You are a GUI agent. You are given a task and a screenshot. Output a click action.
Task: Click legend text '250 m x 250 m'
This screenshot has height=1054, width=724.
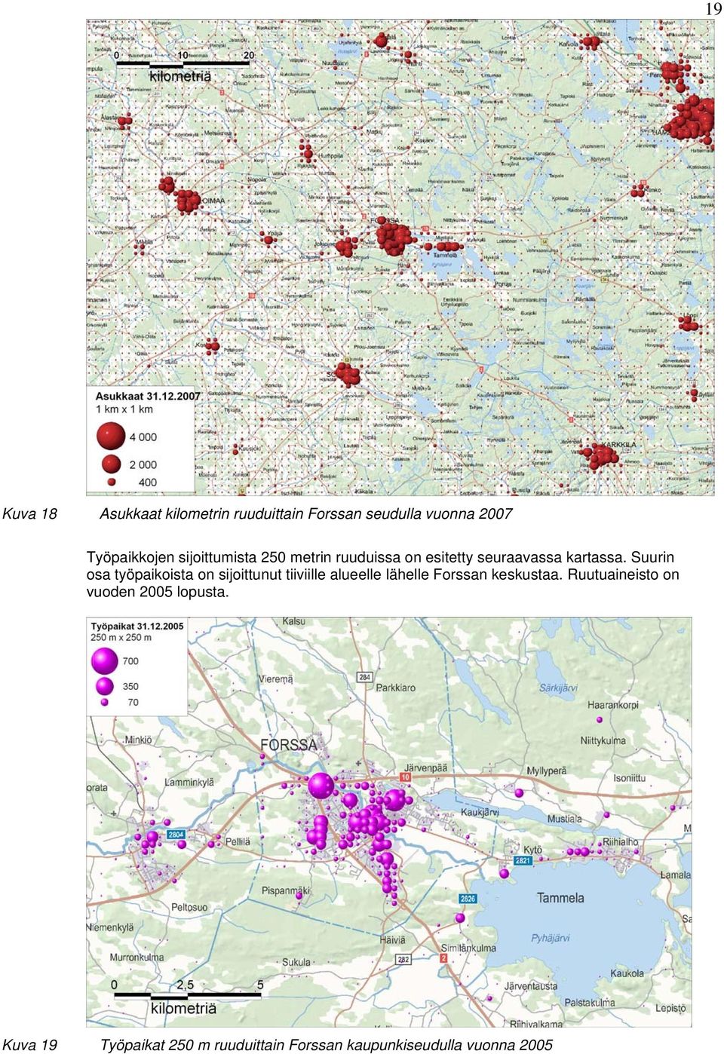click(x=121, y=637)
